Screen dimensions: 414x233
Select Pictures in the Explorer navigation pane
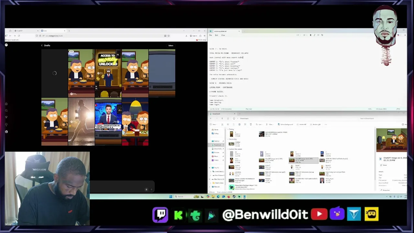pyautogui.click(x=216, y=152)
